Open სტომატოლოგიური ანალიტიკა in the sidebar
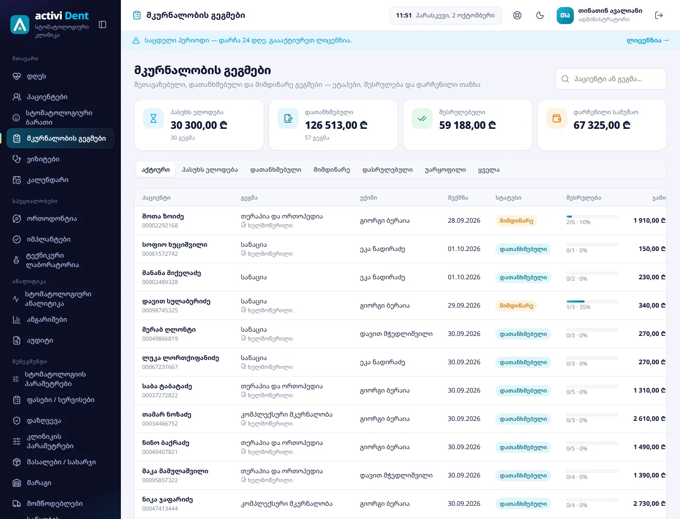 [60, 299]
